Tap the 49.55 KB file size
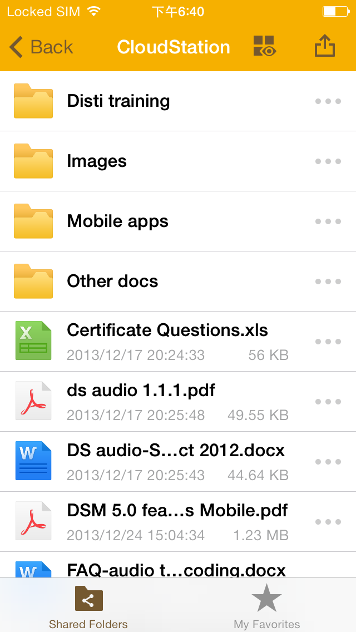The width and height of the screenshot is (356, 632). (x=258, y=415)
